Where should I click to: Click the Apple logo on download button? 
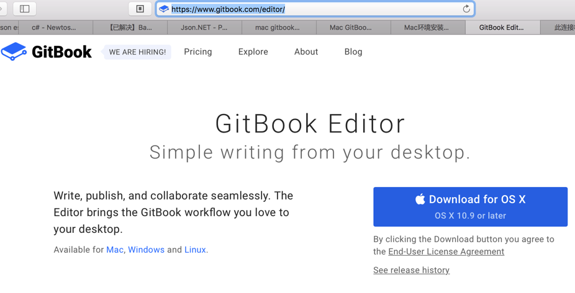[420, 199]
